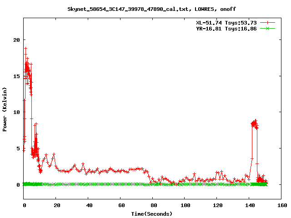Image resolution: width=291 pixels, height=218 pixels.
Task: Click the y-axis tick label 10
Action: (16, 112)
